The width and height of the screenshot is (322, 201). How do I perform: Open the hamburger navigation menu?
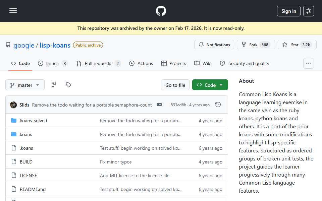(x=13, y=11)
